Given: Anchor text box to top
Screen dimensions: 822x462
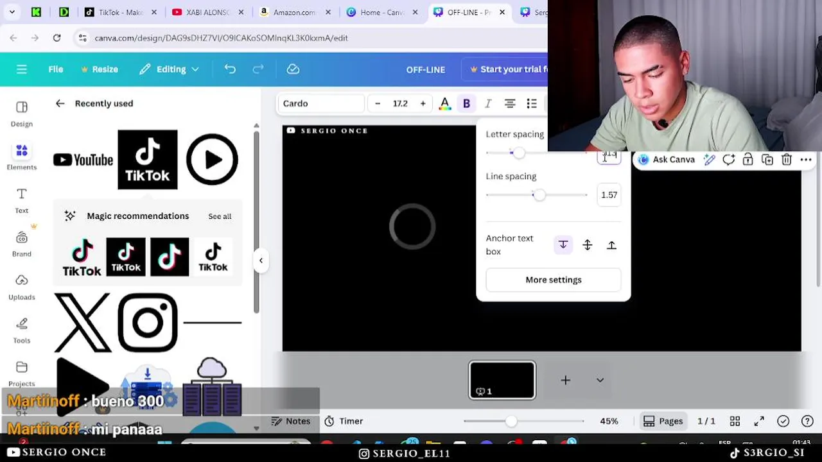Looking at the screenshot, I should click(x=563, y=245).
